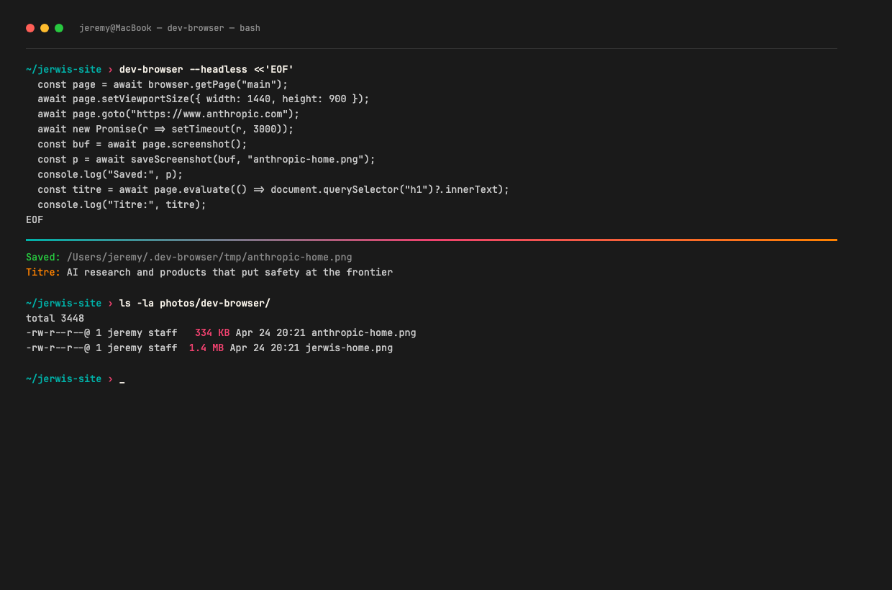The width and height of the screenshot is (892, 590).
Task: Click the line containing browser.getPage("main")
Action: (x=163, y=84)
